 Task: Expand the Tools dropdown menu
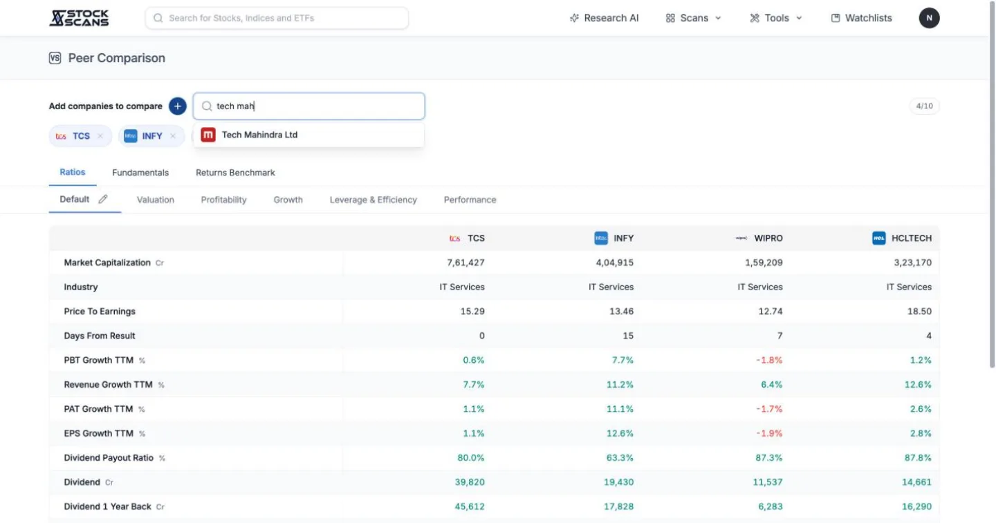tap(776, 18)
